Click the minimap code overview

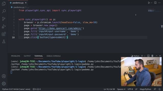154,10
